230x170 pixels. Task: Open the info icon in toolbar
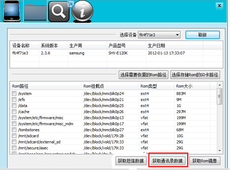(82, 12)
